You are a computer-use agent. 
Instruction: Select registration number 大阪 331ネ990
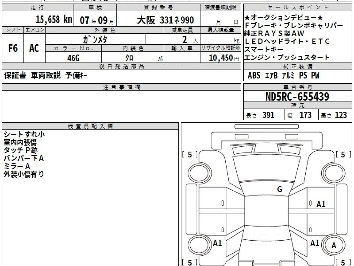pyautogui.click(x=165, y=20)
